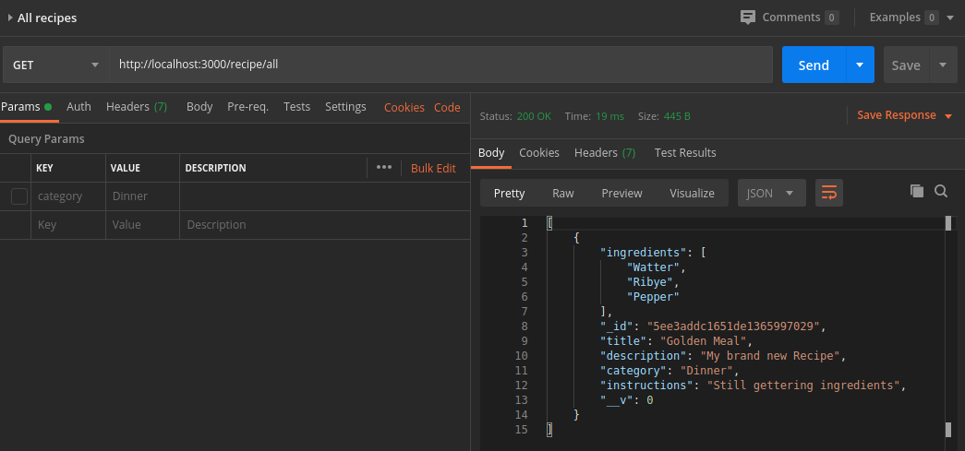Open the Send button dropdown arrow
This screenshot has height=451, width=965.
click(860, 65)
